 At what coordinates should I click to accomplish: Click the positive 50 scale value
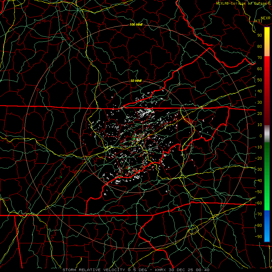point(260,80)
